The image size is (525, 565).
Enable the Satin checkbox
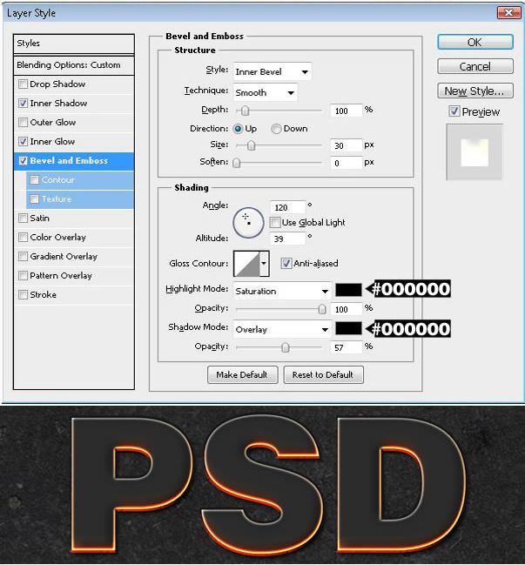(23, 218)
